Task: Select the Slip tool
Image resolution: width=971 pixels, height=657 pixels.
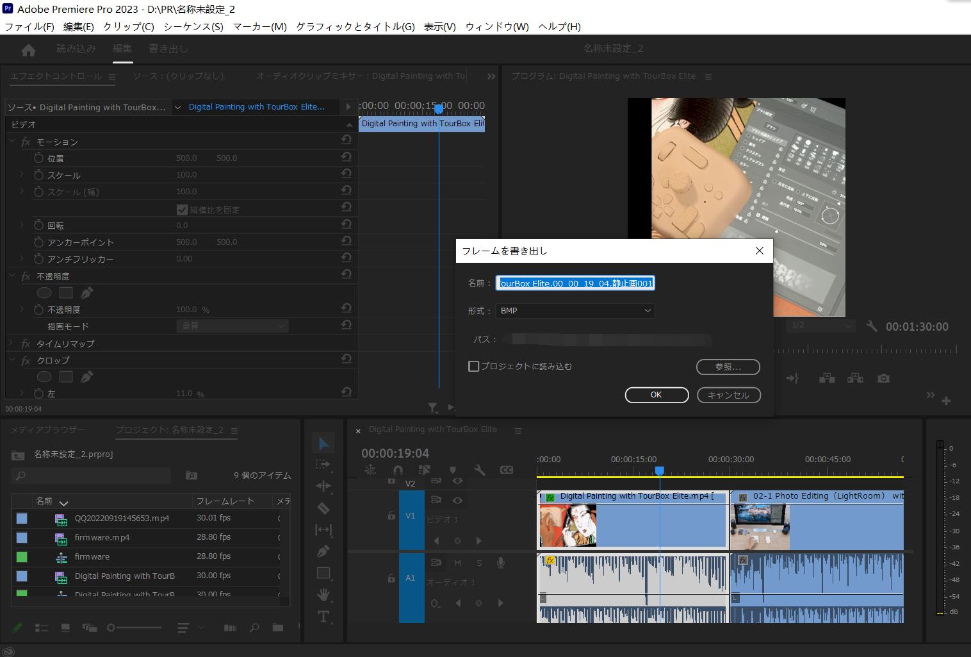Action: (x=323, y=529)
